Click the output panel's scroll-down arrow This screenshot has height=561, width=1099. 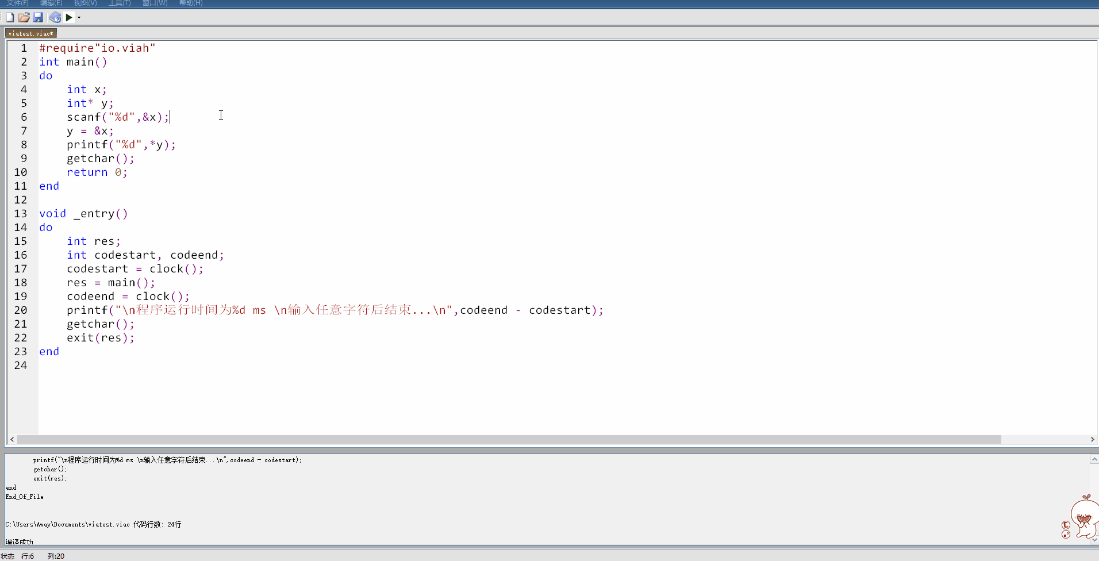click(1093, 539)
